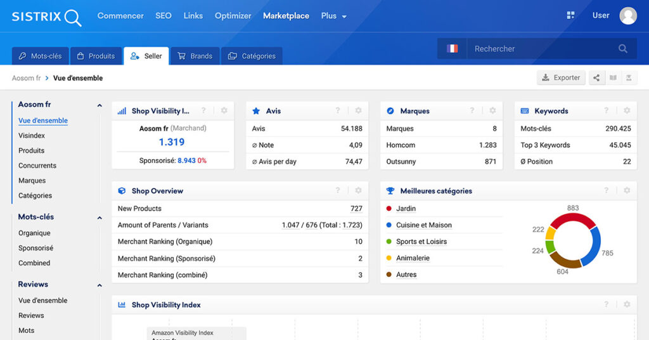Open settings gear on Marques panel

(x=492, y=111)
